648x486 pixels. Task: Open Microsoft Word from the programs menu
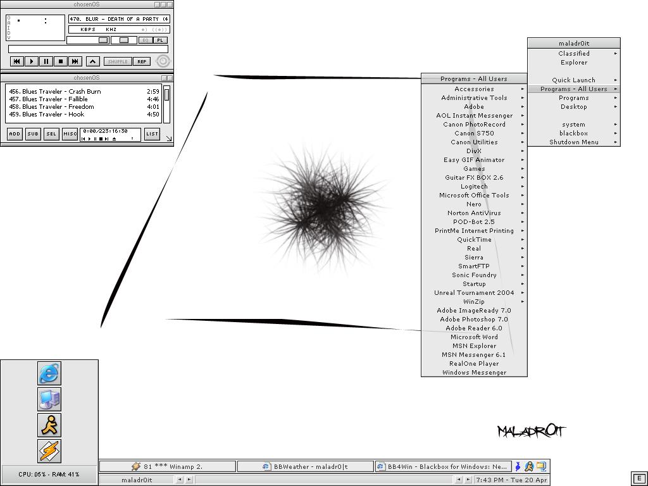(x=474, y=337)
